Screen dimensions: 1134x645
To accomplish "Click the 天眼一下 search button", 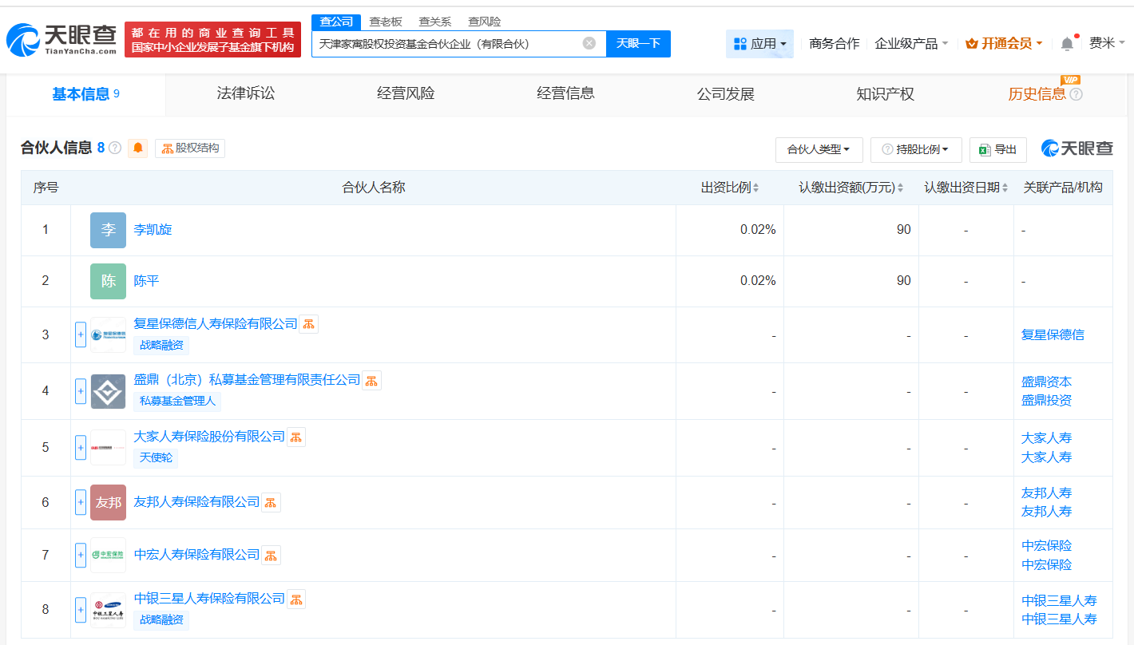I will (x=639, y=43).
